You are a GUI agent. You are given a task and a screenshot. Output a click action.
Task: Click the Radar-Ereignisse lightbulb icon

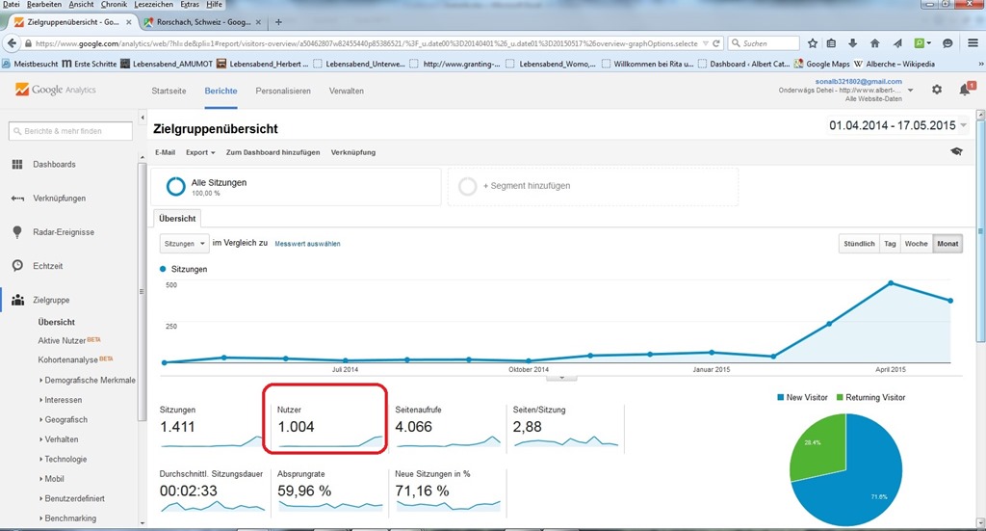17,232
